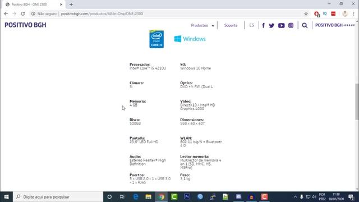Open the Chrome profile avatar
Image resolution: width=359 pixels, height=202 pixels.
click(345, 13)
